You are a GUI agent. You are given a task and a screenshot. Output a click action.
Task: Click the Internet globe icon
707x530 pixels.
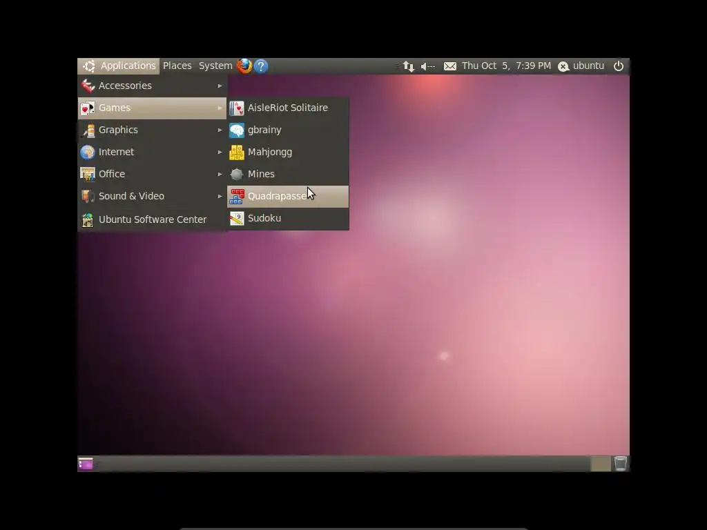tap(88, 153)
